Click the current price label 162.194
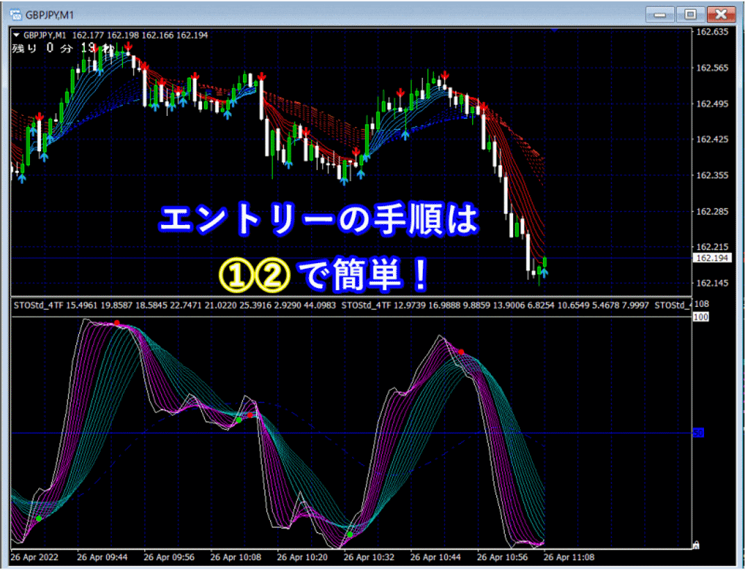Screen dimensions: 745x570 (x=710, y=258)
